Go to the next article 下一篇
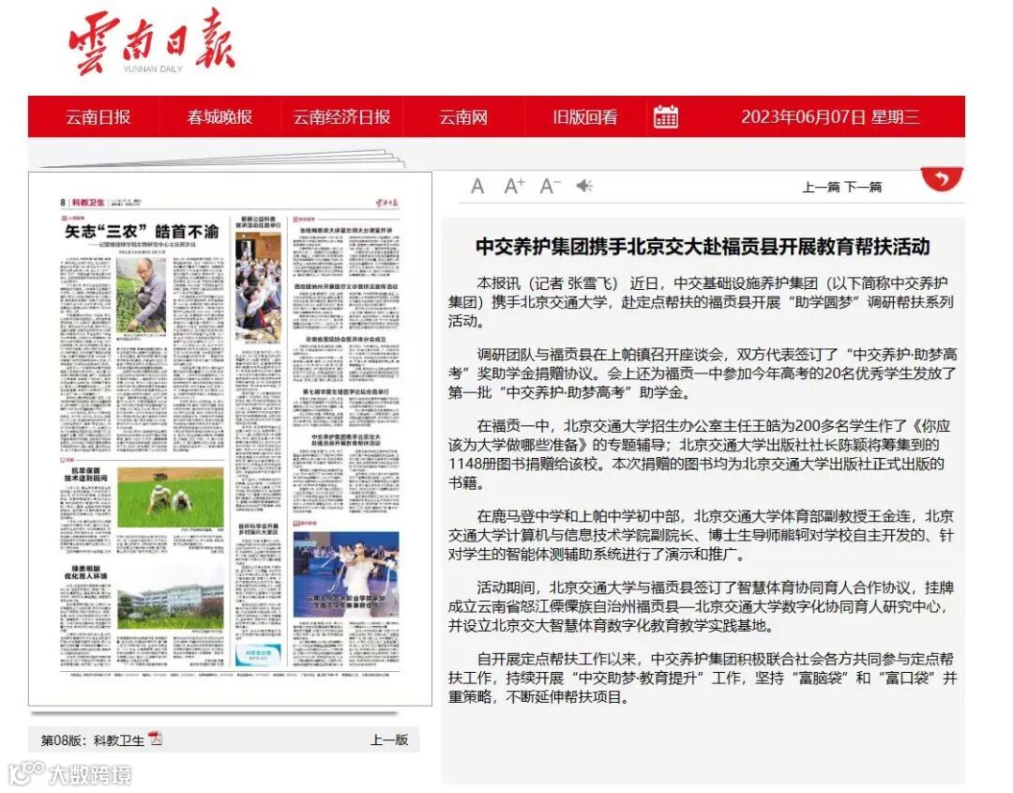1013x793 pixels. (x=863, y=187)
